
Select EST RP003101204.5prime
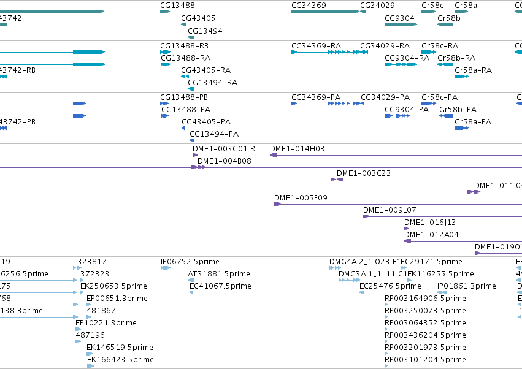pos(425,360)
